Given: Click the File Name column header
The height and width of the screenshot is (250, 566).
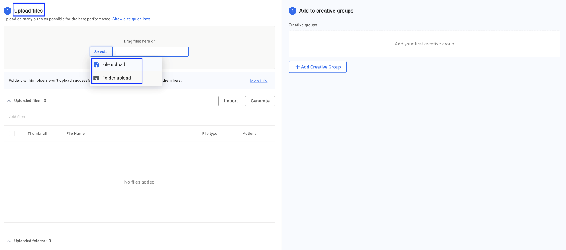Looking at the screenshot, I should pos(76,134).
